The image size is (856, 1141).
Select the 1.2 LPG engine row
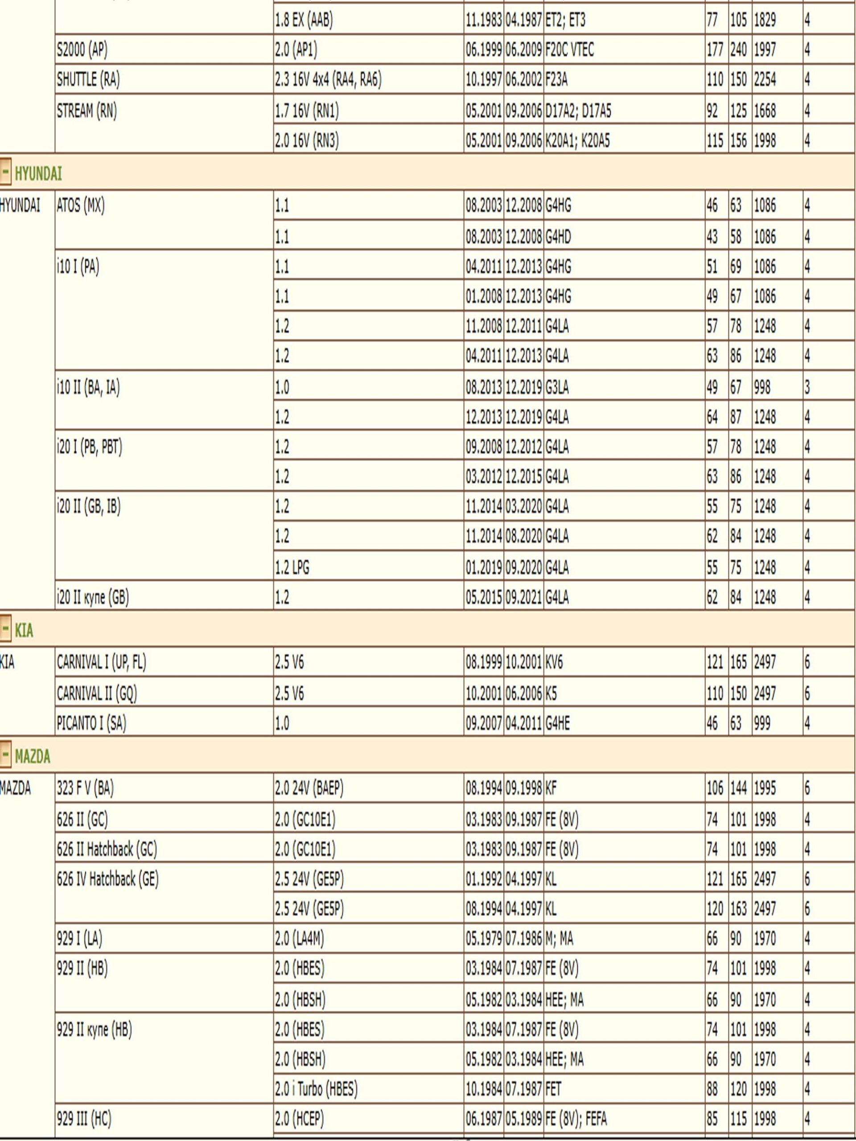pyautogui.click(x=292, y=567)
